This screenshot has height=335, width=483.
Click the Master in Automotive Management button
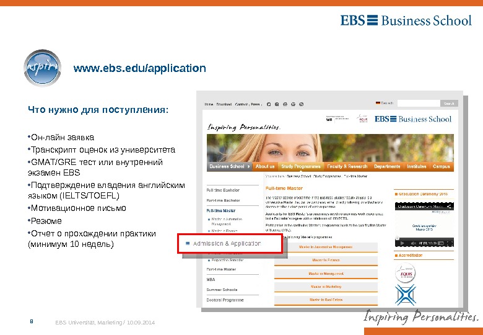coord(326,247)
